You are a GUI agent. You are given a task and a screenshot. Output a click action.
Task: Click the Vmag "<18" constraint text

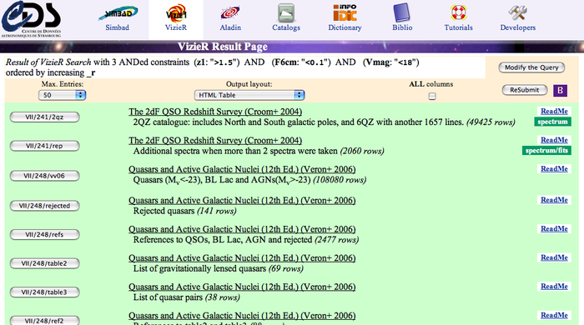(391, 62)
